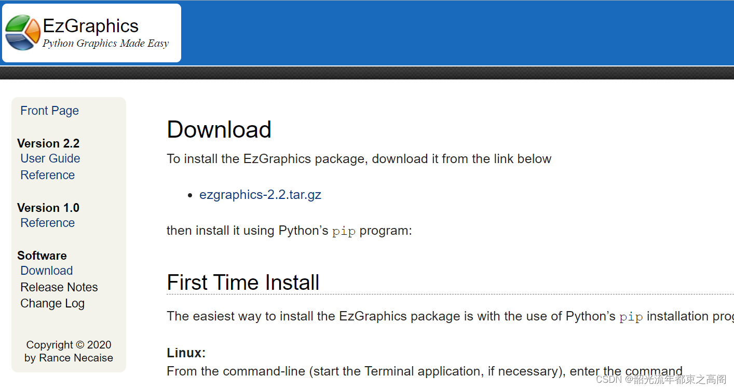Click the Version 2.2 section header
The height and width of the screenshot is (389, 734).
(x=48, y=143)
